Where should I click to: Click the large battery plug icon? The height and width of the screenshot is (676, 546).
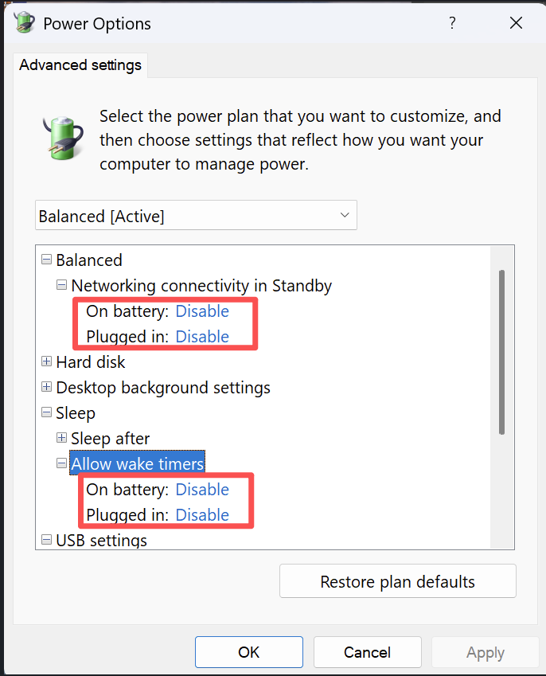point(61,136)
